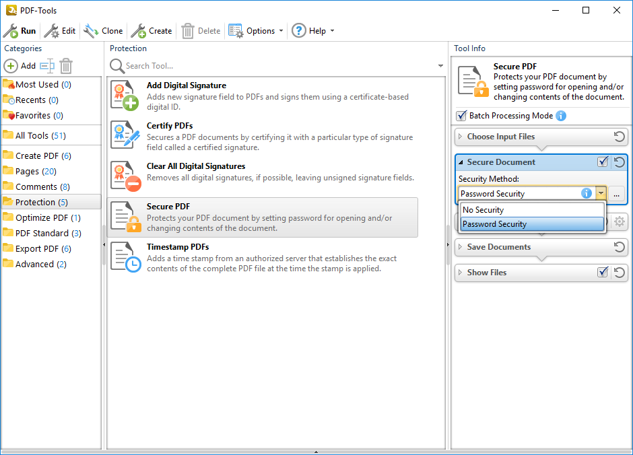The image size is (633, 455).
Task: Click the Clone tool icon
Action: click(x=91, y=31)
